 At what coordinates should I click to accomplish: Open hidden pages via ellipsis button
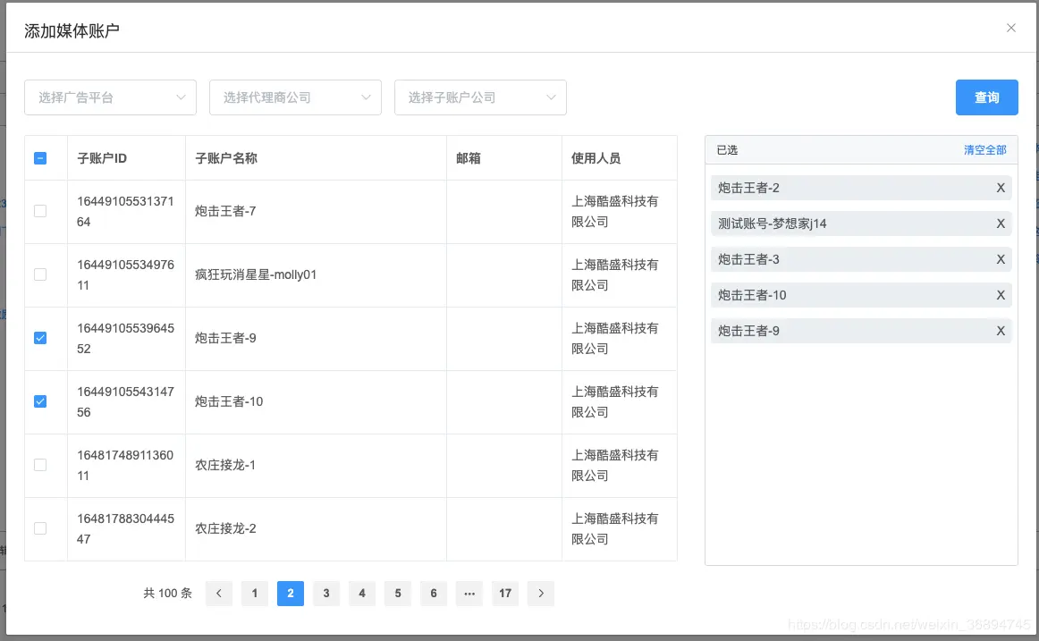[469, 593]
